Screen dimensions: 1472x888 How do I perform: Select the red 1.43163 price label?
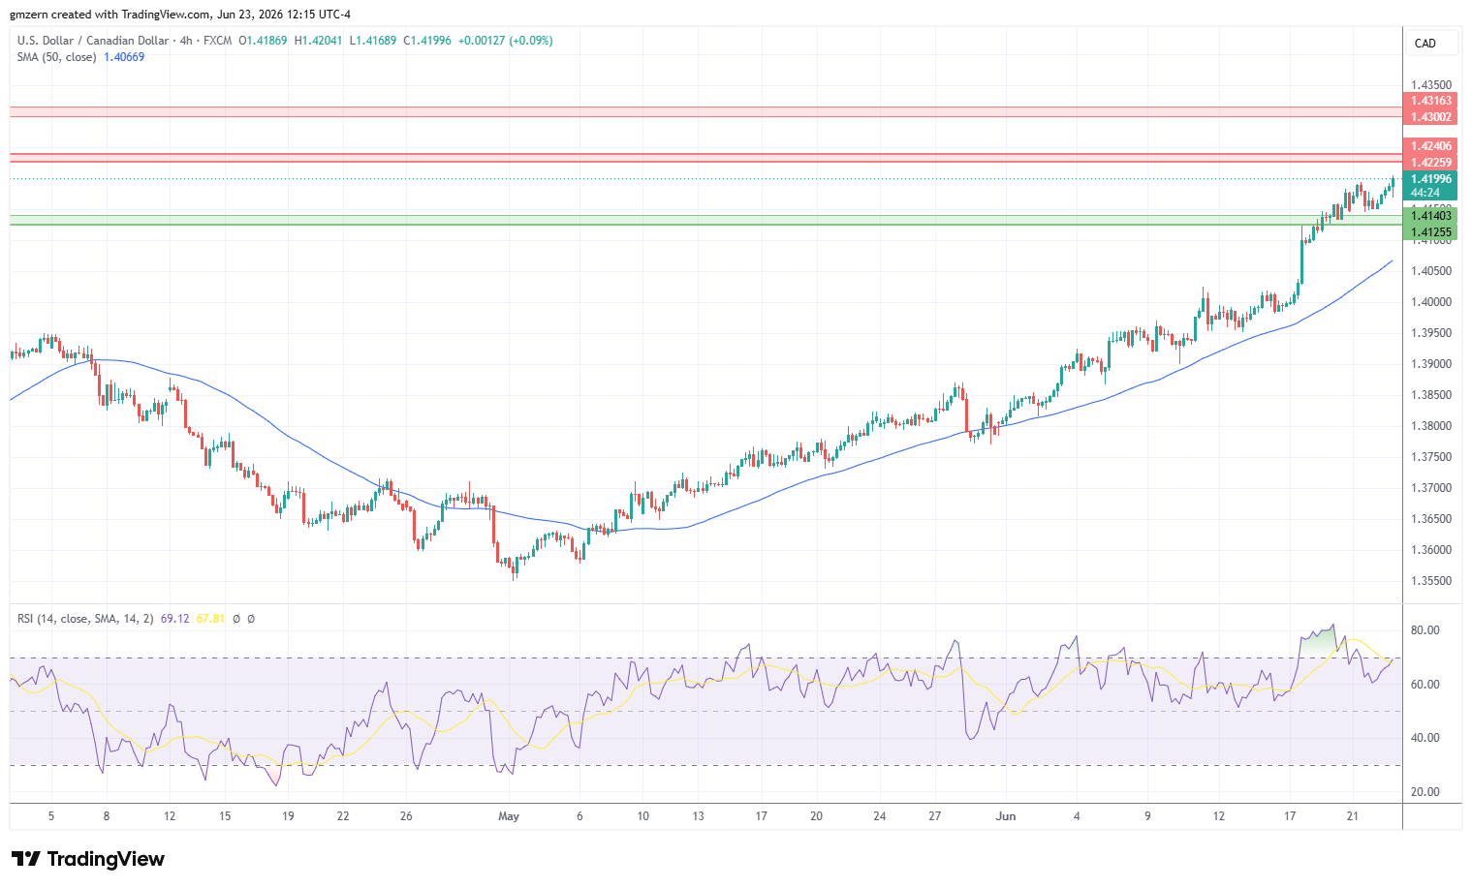(1430, 101)
